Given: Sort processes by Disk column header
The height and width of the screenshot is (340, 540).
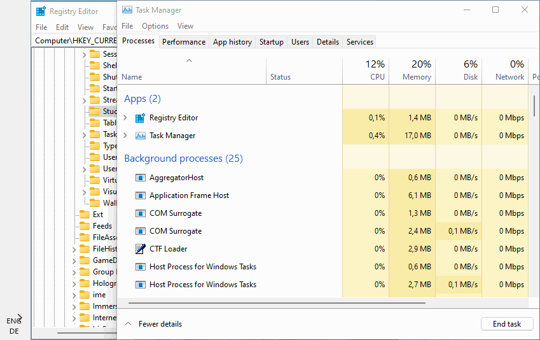Looking at the screenshot, I should point(459,71).
